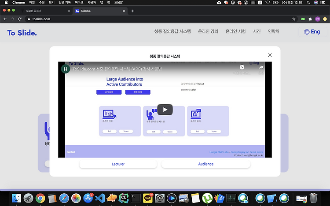Image resolution: width=330 pixels, height=206 pixels.
Task: Open the battery status menu
Action: (275, 3)
